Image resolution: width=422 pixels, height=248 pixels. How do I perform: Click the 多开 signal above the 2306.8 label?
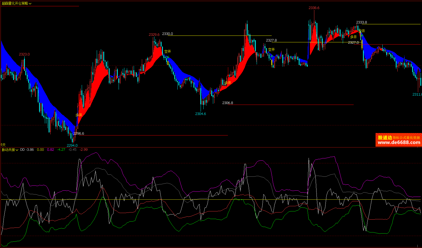[x=228, y=83]
